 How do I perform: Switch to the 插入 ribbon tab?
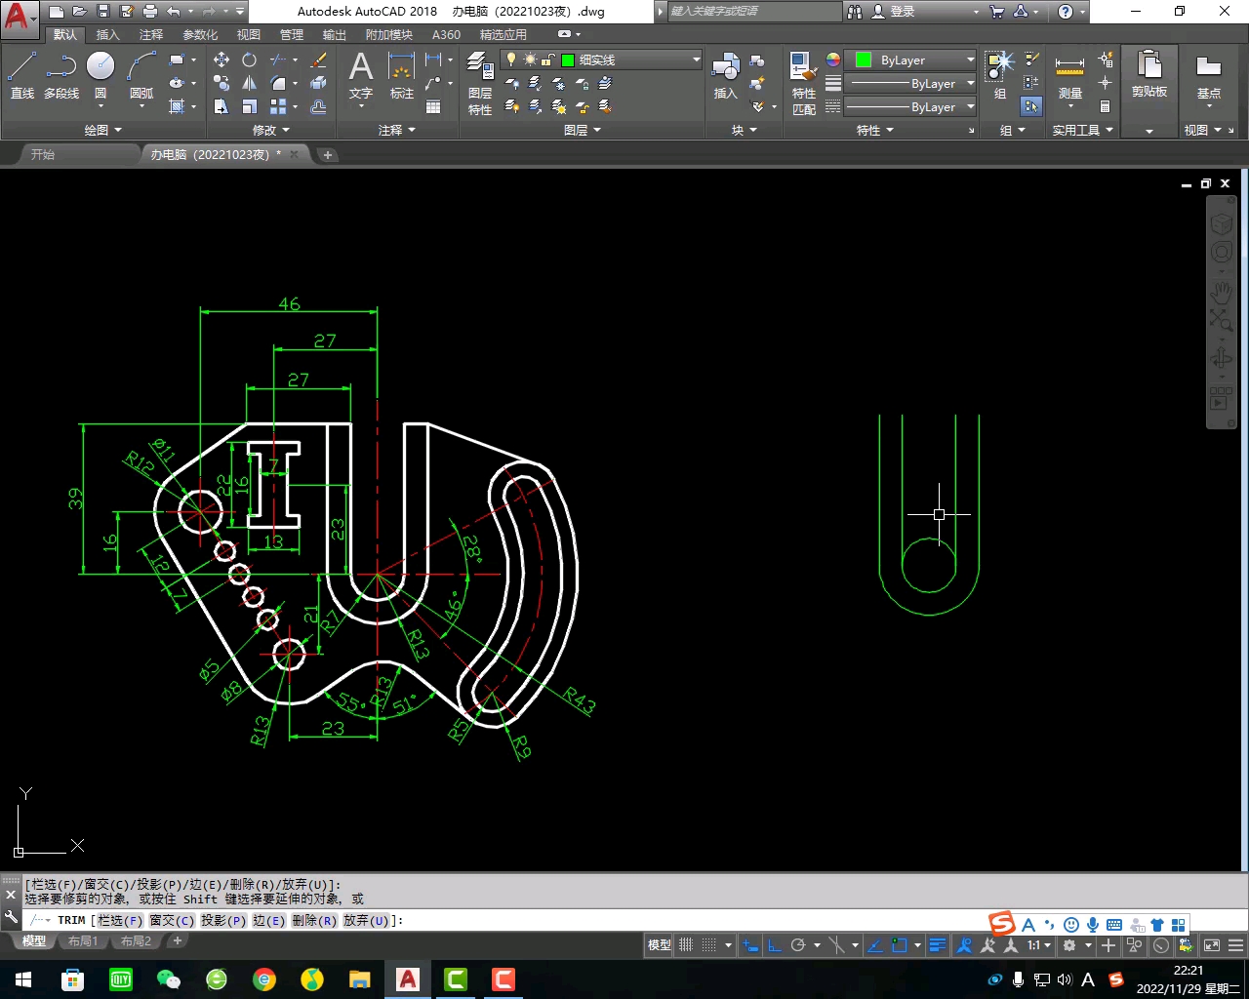pos(107,34)
